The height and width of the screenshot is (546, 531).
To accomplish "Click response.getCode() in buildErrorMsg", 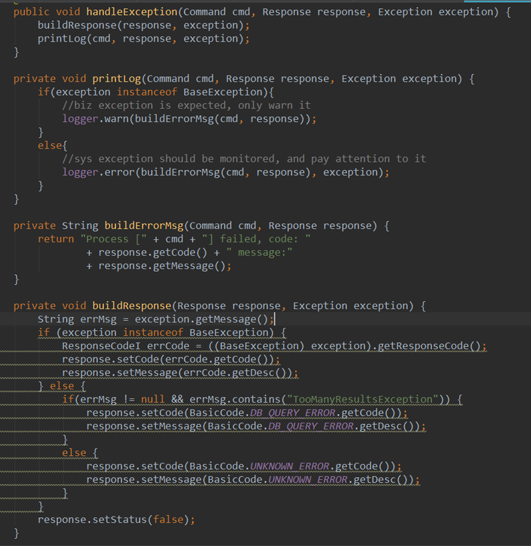I will [153, 253].
